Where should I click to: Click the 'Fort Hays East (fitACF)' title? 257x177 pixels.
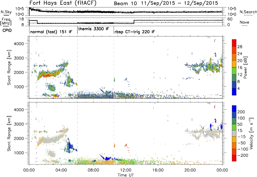pos(63,3)
